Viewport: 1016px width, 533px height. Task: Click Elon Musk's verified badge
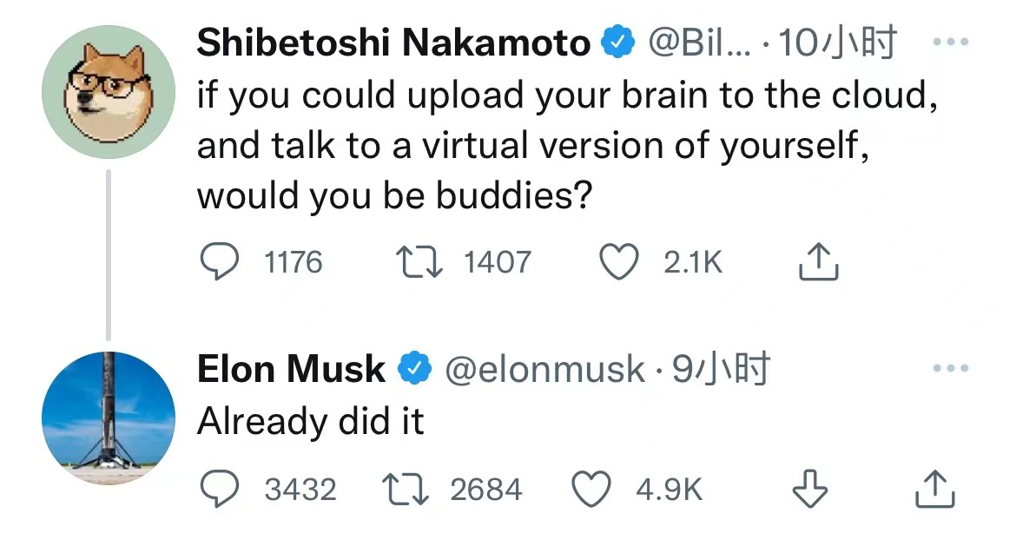[x=415, y=370]
